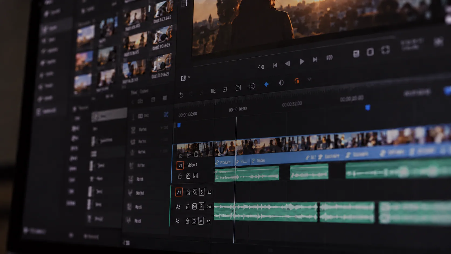
Task: Start playback with the Play button
Action: click(302, 62)
